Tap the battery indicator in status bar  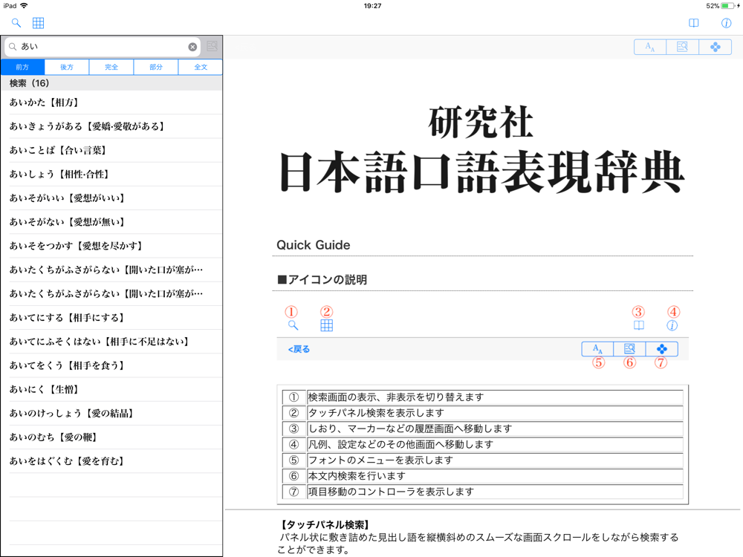[728, 6]
